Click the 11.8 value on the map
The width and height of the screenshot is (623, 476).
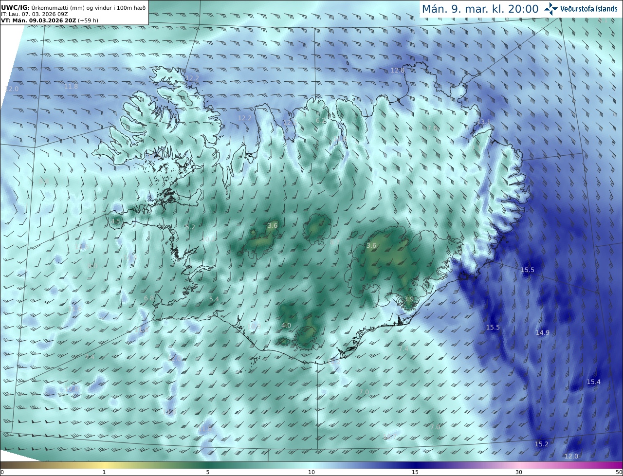(71, 87)
